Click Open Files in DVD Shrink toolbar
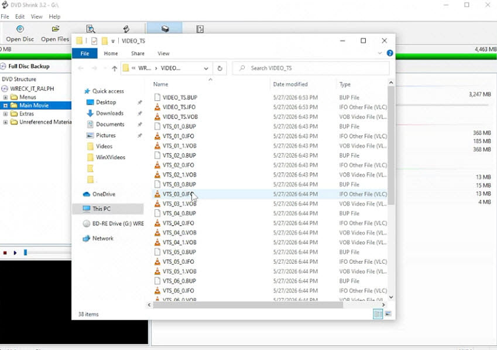The height and width of the screenshot is (350, 497). pos(55,33)
